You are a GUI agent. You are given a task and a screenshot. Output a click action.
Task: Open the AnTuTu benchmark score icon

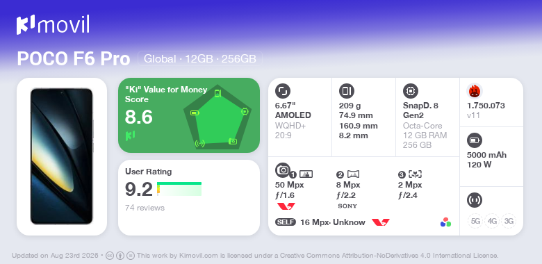(x=475, y=91)
